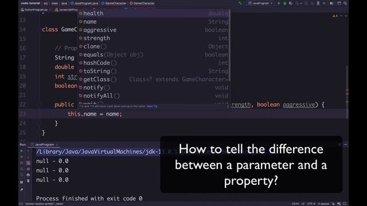Close the JavaProgram run tab

[57, 145]
